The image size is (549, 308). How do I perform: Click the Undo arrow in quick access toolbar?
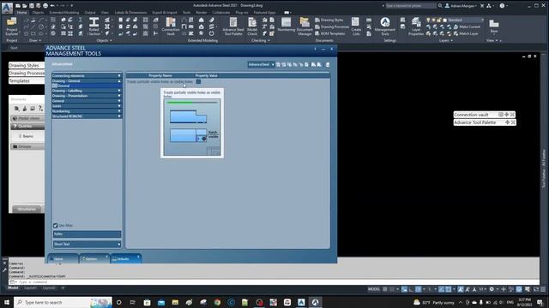[x=52, y=6]
